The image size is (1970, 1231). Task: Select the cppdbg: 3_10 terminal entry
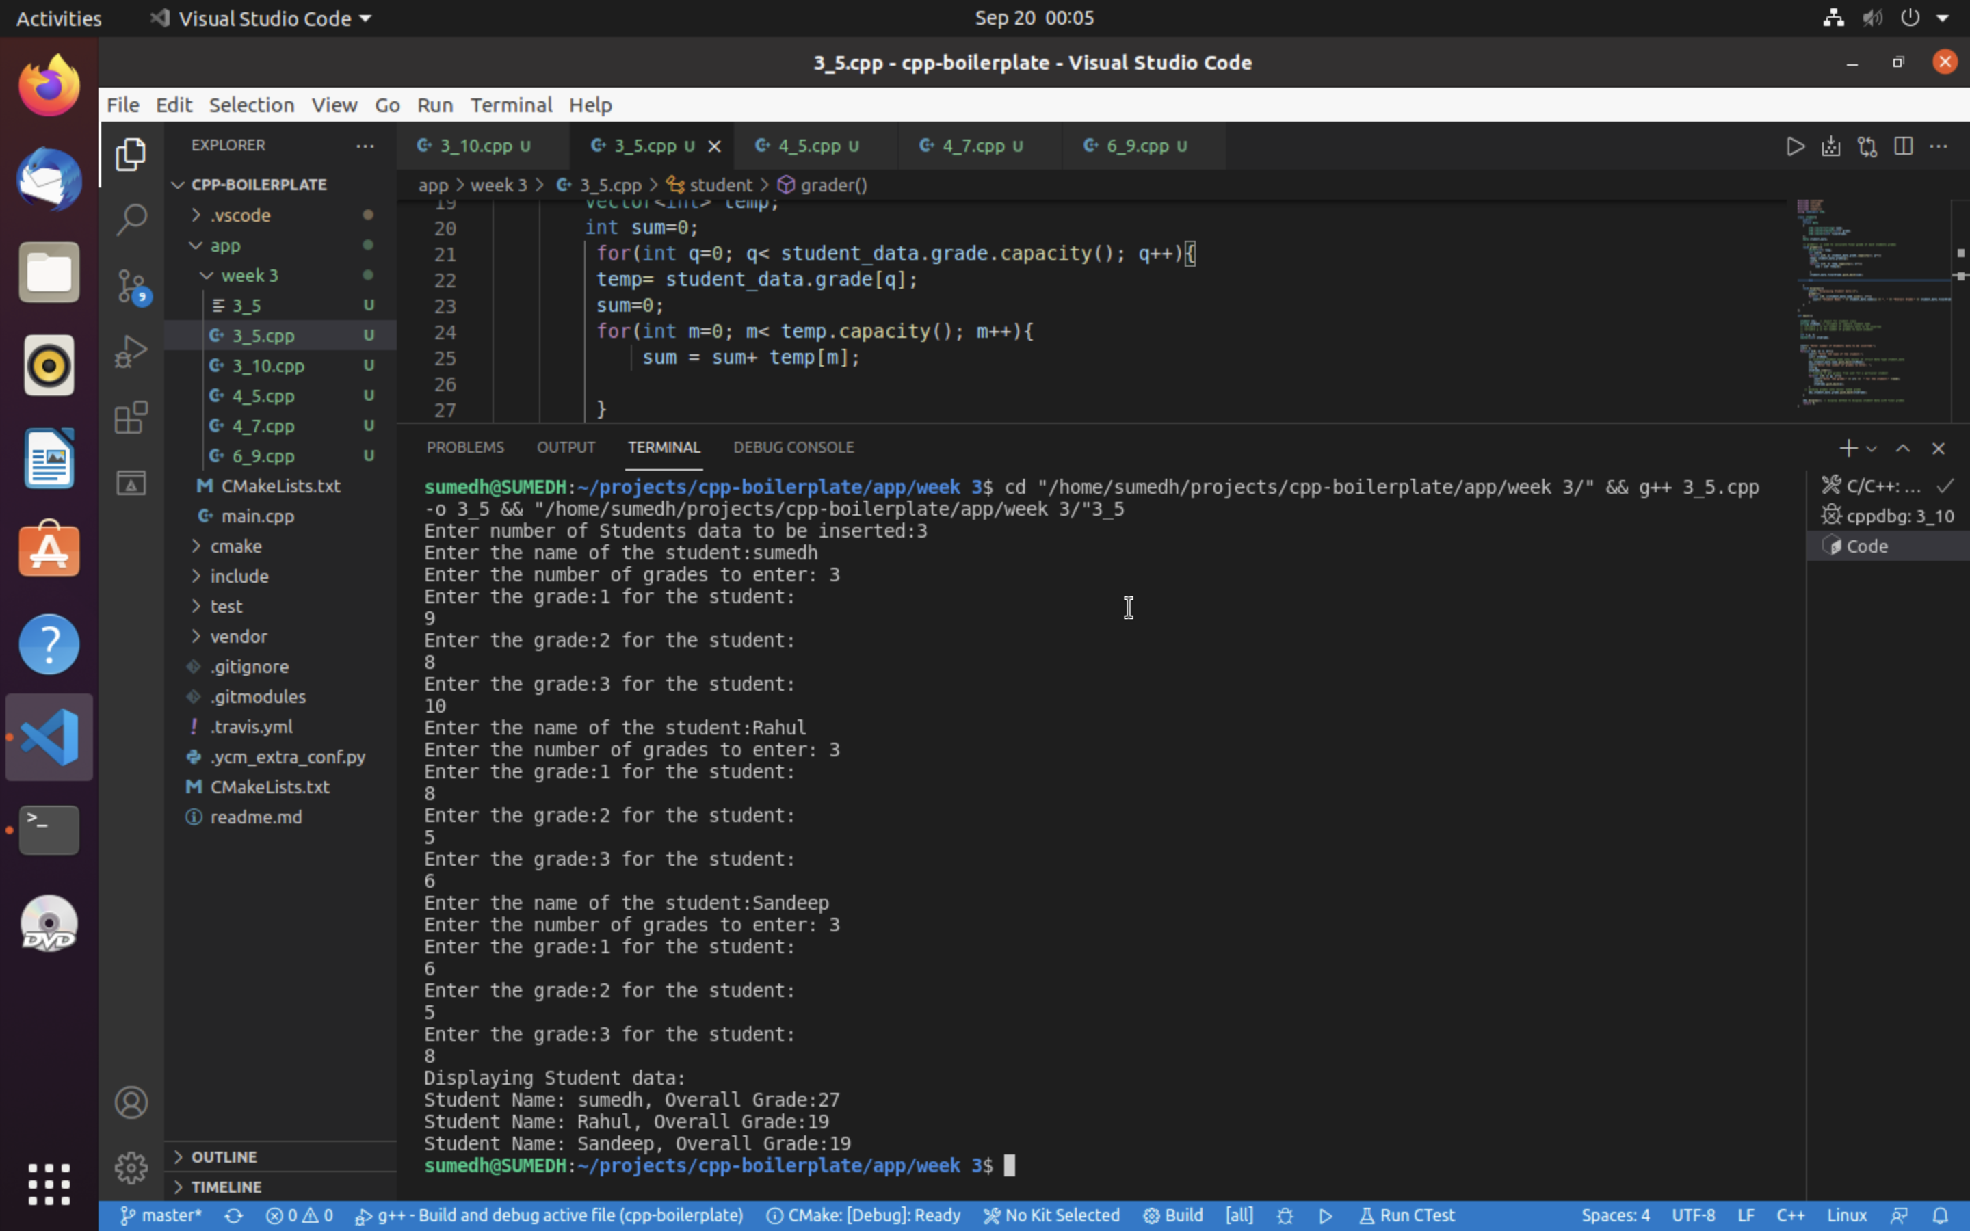pos(1888,516)
